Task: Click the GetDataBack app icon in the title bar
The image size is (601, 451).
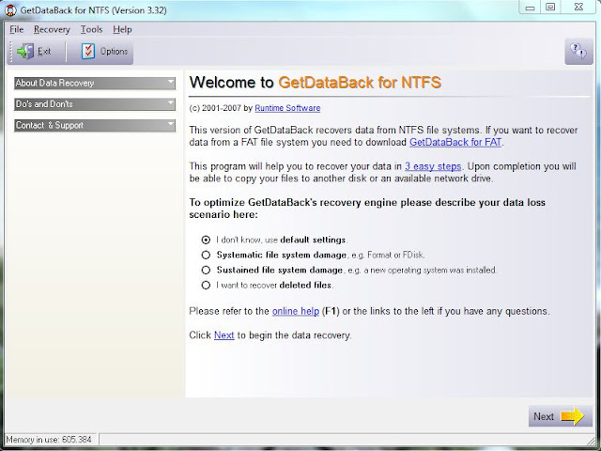Action: point(10,10)
